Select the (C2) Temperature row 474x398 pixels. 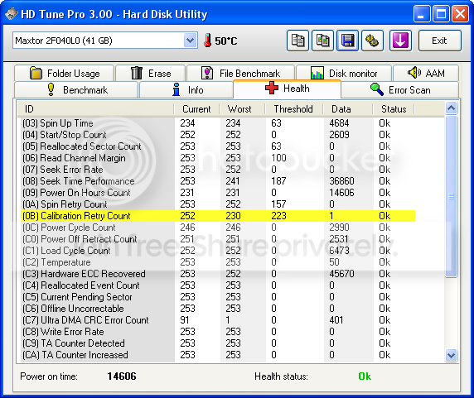[218, 262]
